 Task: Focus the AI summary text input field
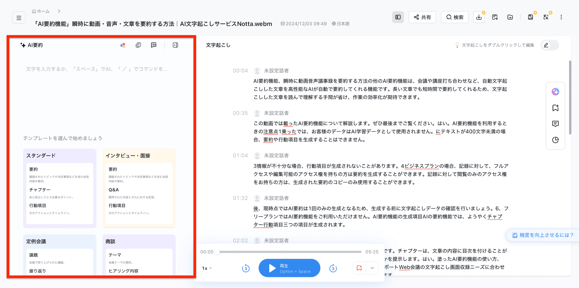[97, 69]
